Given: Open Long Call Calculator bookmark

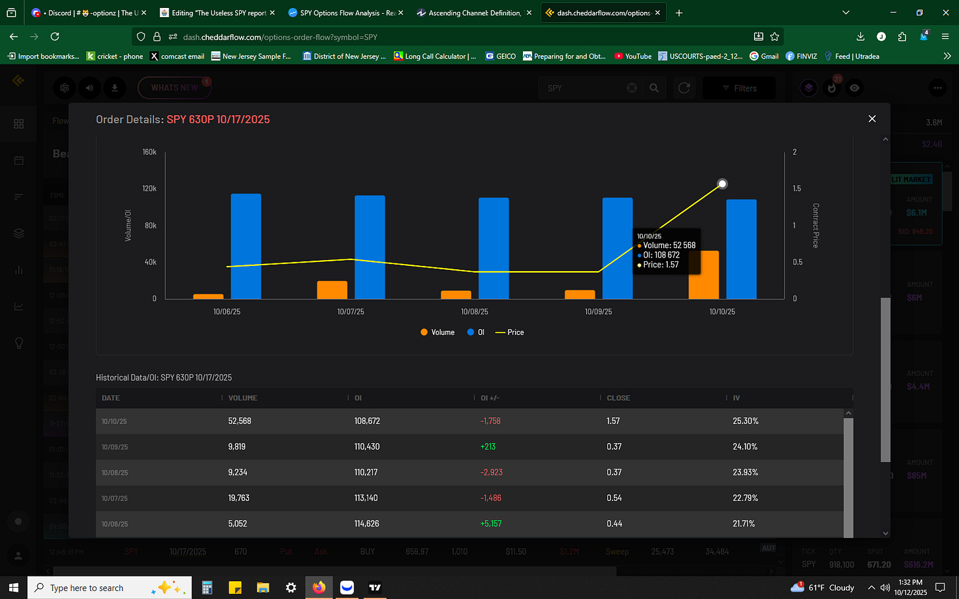Looking at the screenshot, I should point(435,56).
